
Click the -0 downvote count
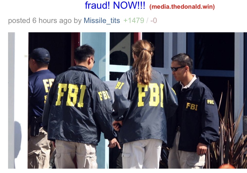coord(154,20)
